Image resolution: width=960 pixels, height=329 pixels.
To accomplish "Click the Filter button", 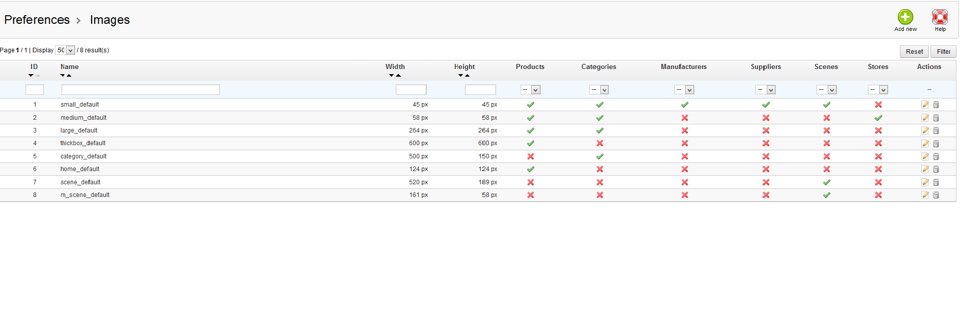I will pos(944,51).
